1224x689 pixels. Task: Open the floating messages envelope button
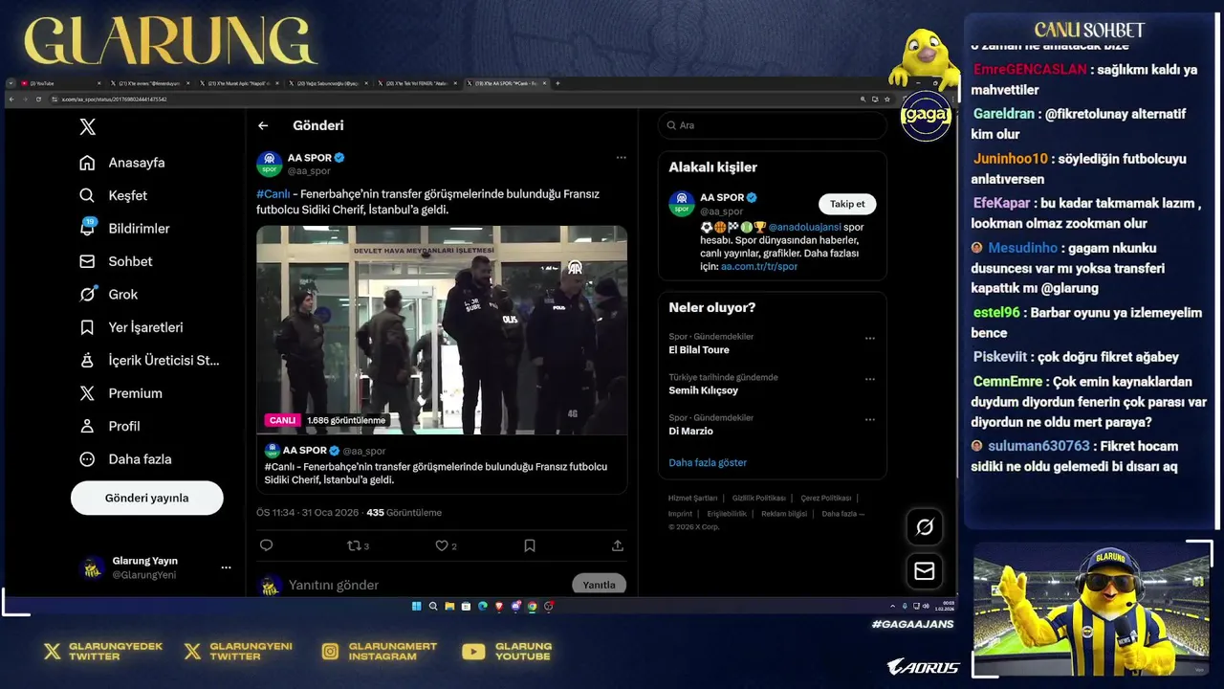[925, 571]
